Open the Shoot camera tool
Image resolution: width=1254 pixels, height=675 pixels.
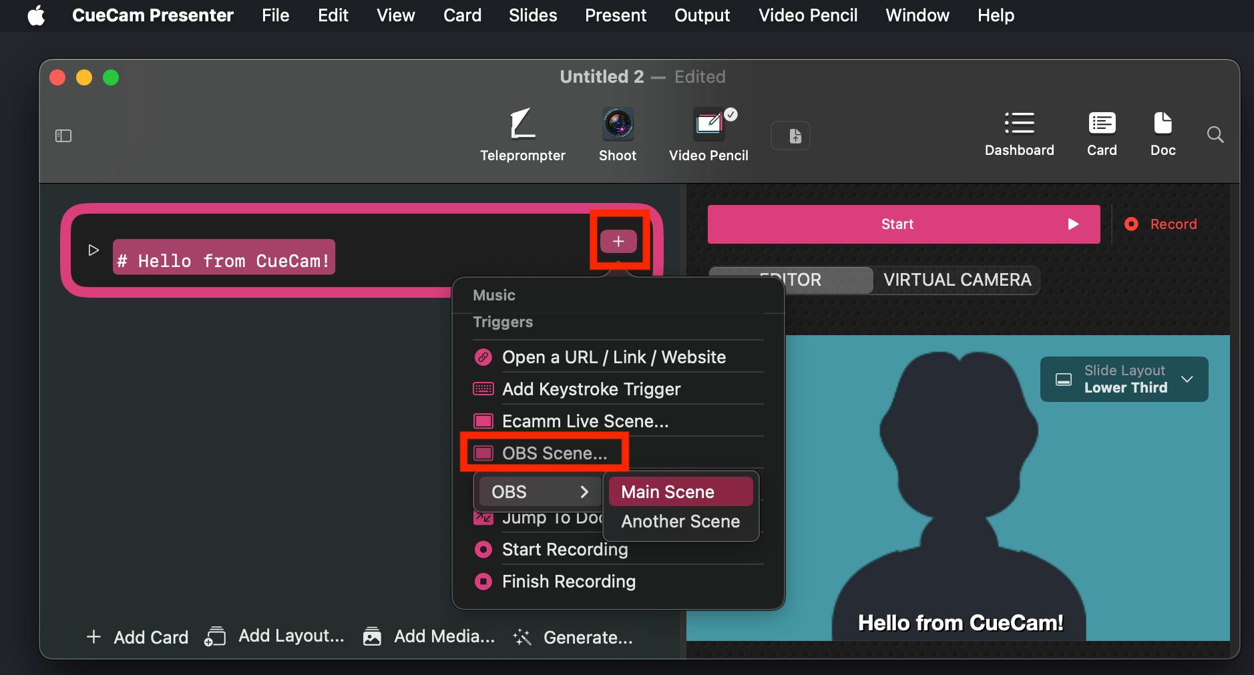pos(618,136)
